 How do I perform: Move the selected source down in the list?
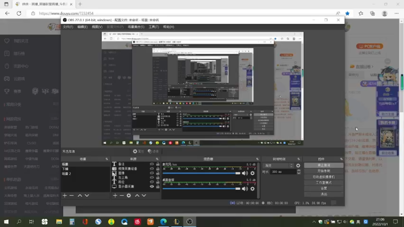144,196
